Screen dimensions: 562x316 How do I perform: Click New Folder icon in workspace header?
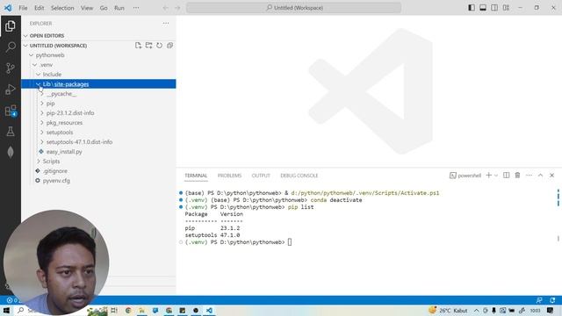click(x=148, y=46)
